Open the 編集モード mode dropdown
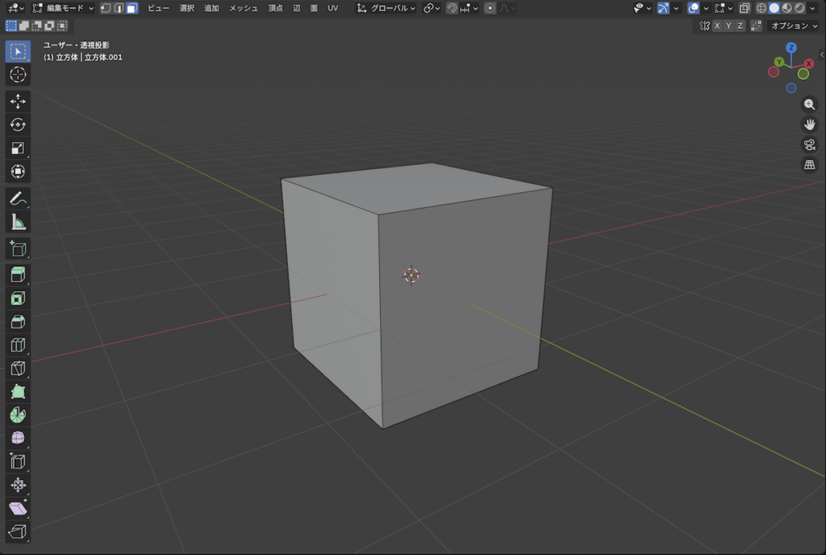The width and height of the screenshot is (826, 555). [63, 8]
